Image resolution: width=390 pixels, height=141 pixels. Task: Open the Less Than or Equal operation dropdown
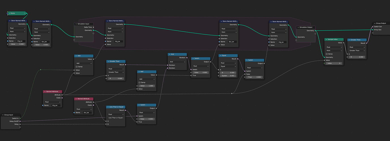[116, 118]
